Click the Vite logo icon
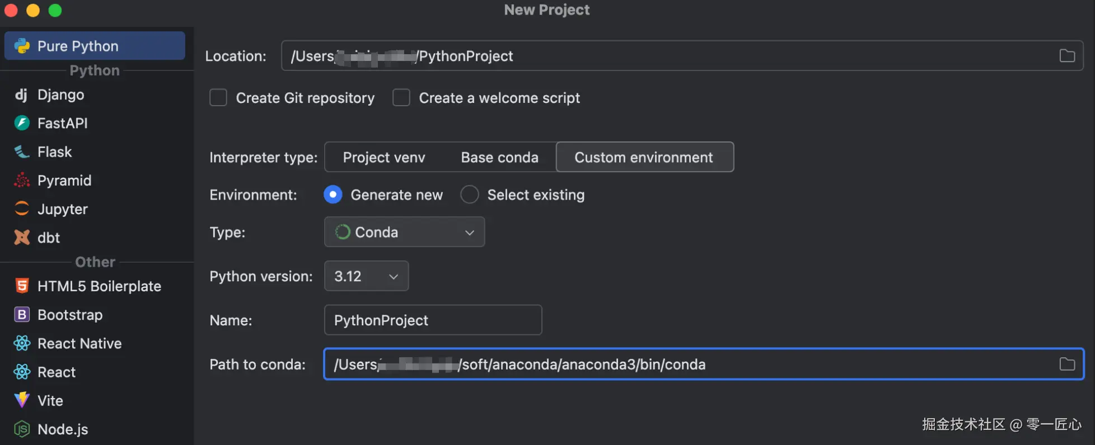Image resolution: width=1095 pixels, height=445 pixels. tap(22, 400)
